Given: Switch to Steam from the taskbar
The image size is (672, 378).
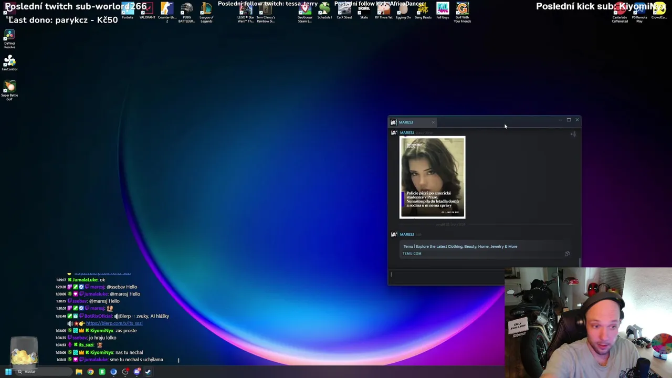Looking at the screenshot, I should pos(148,372).
